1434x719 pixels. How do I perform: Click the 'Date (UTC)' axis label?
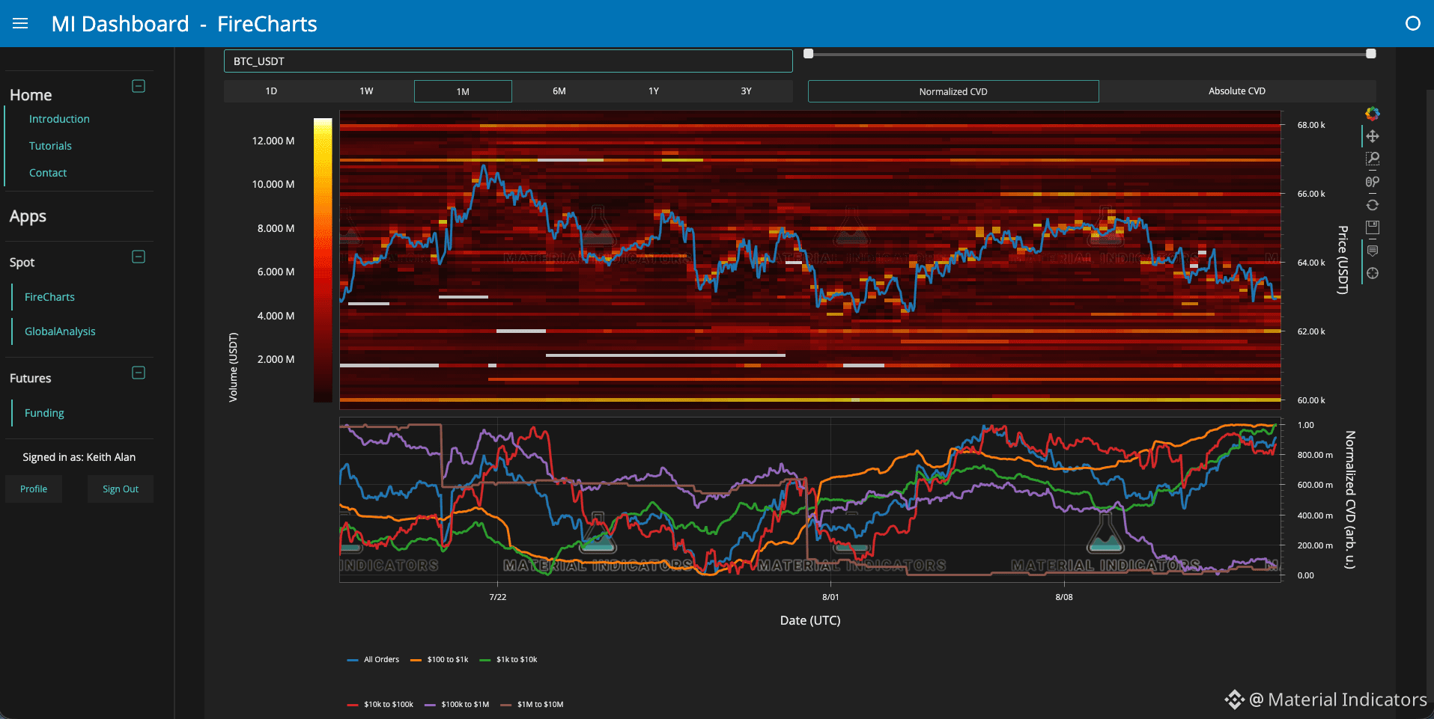(810, 620)
